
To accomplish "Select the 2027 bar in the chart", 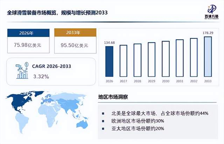I will [123, 61].
